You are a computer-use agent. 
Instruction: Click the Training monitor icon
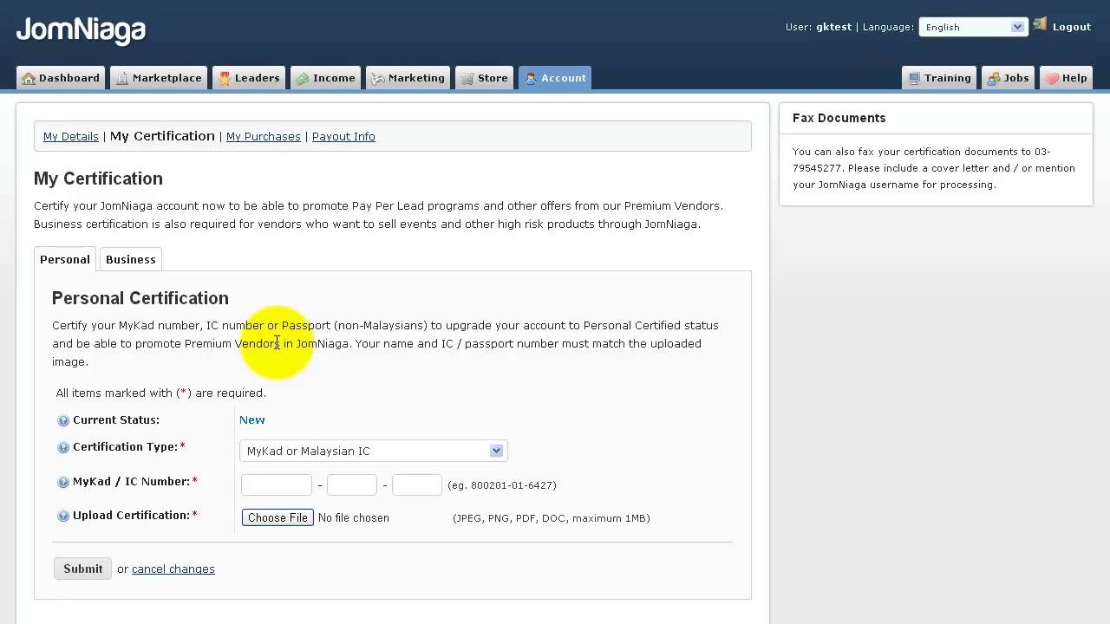click(x=914, y=78)
